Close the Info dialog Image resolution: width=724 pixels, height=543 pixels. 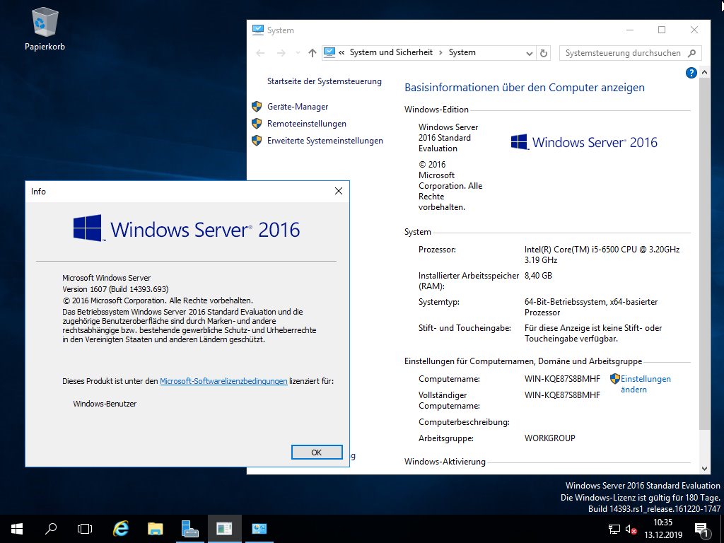pyautogui.click(x=339, y=191)
